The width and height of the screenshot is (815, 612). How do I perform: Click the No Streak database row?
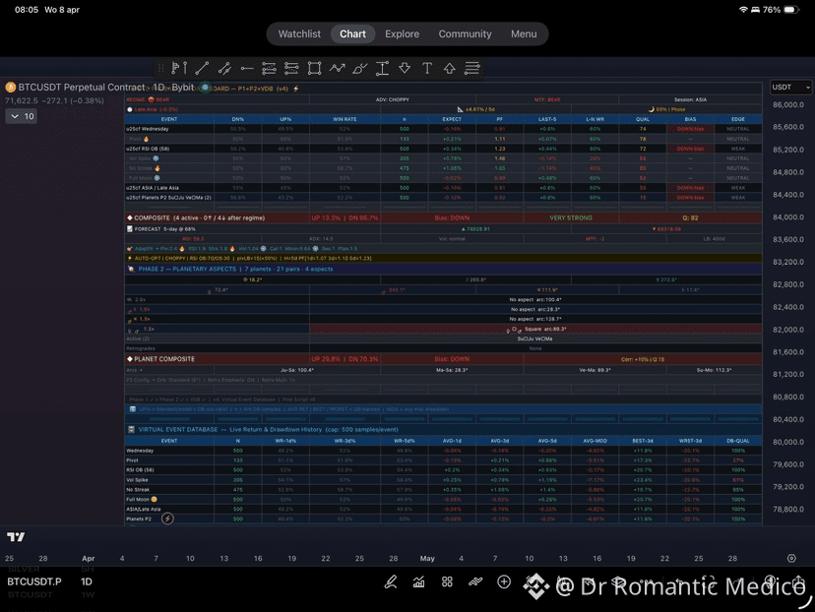[443, 489]
